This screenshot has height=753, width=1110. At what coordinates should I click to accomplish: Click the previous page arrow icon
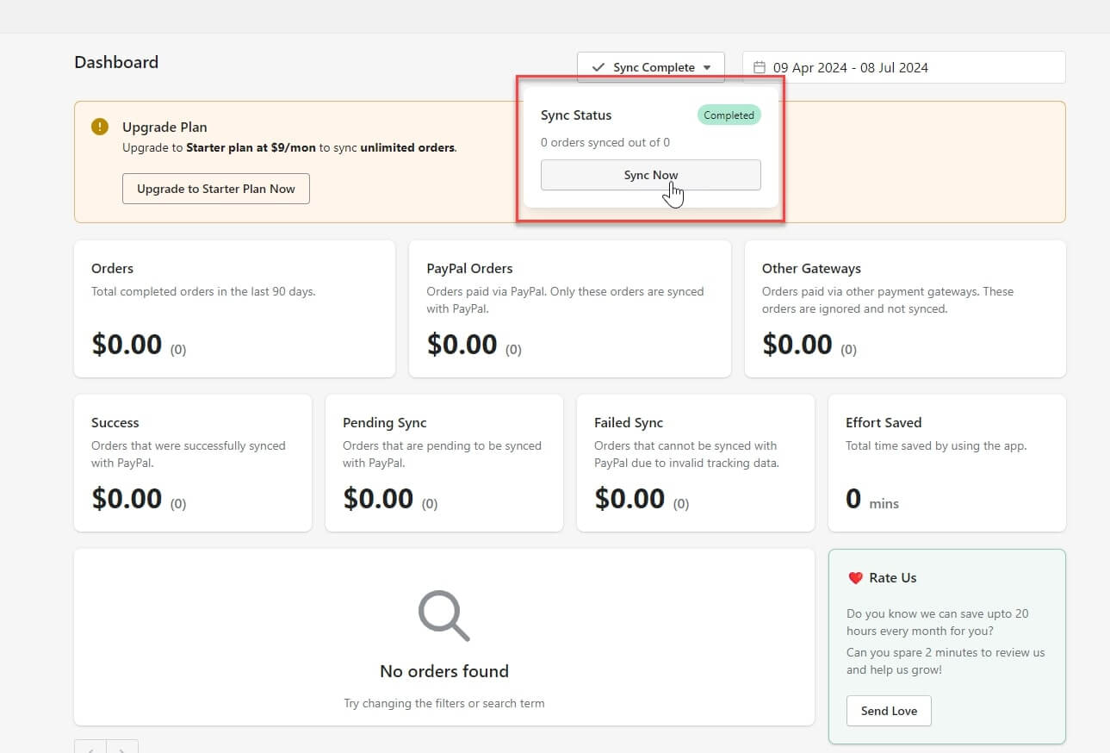point(90,750)
